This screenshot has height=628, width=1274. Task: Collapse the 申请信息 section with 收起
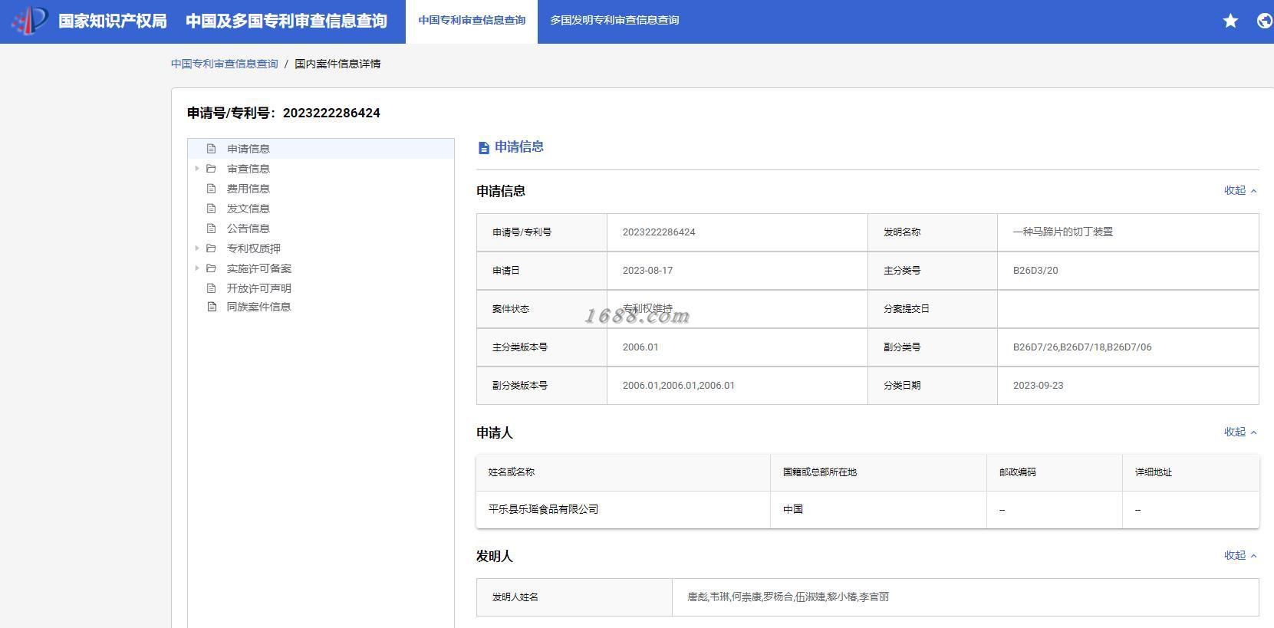(x=1240, y=190)
